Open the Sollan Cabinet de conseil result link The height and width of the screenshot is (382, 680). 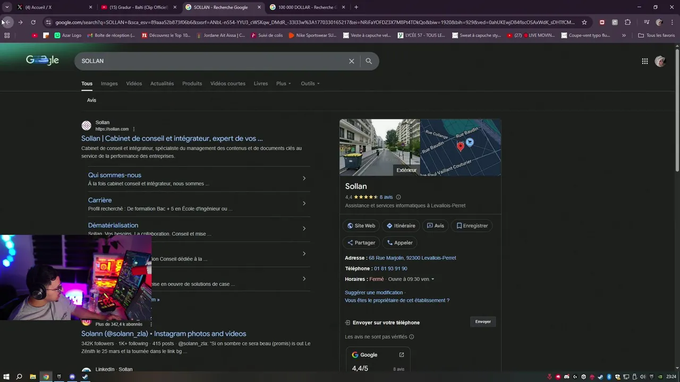pos(172,138)
